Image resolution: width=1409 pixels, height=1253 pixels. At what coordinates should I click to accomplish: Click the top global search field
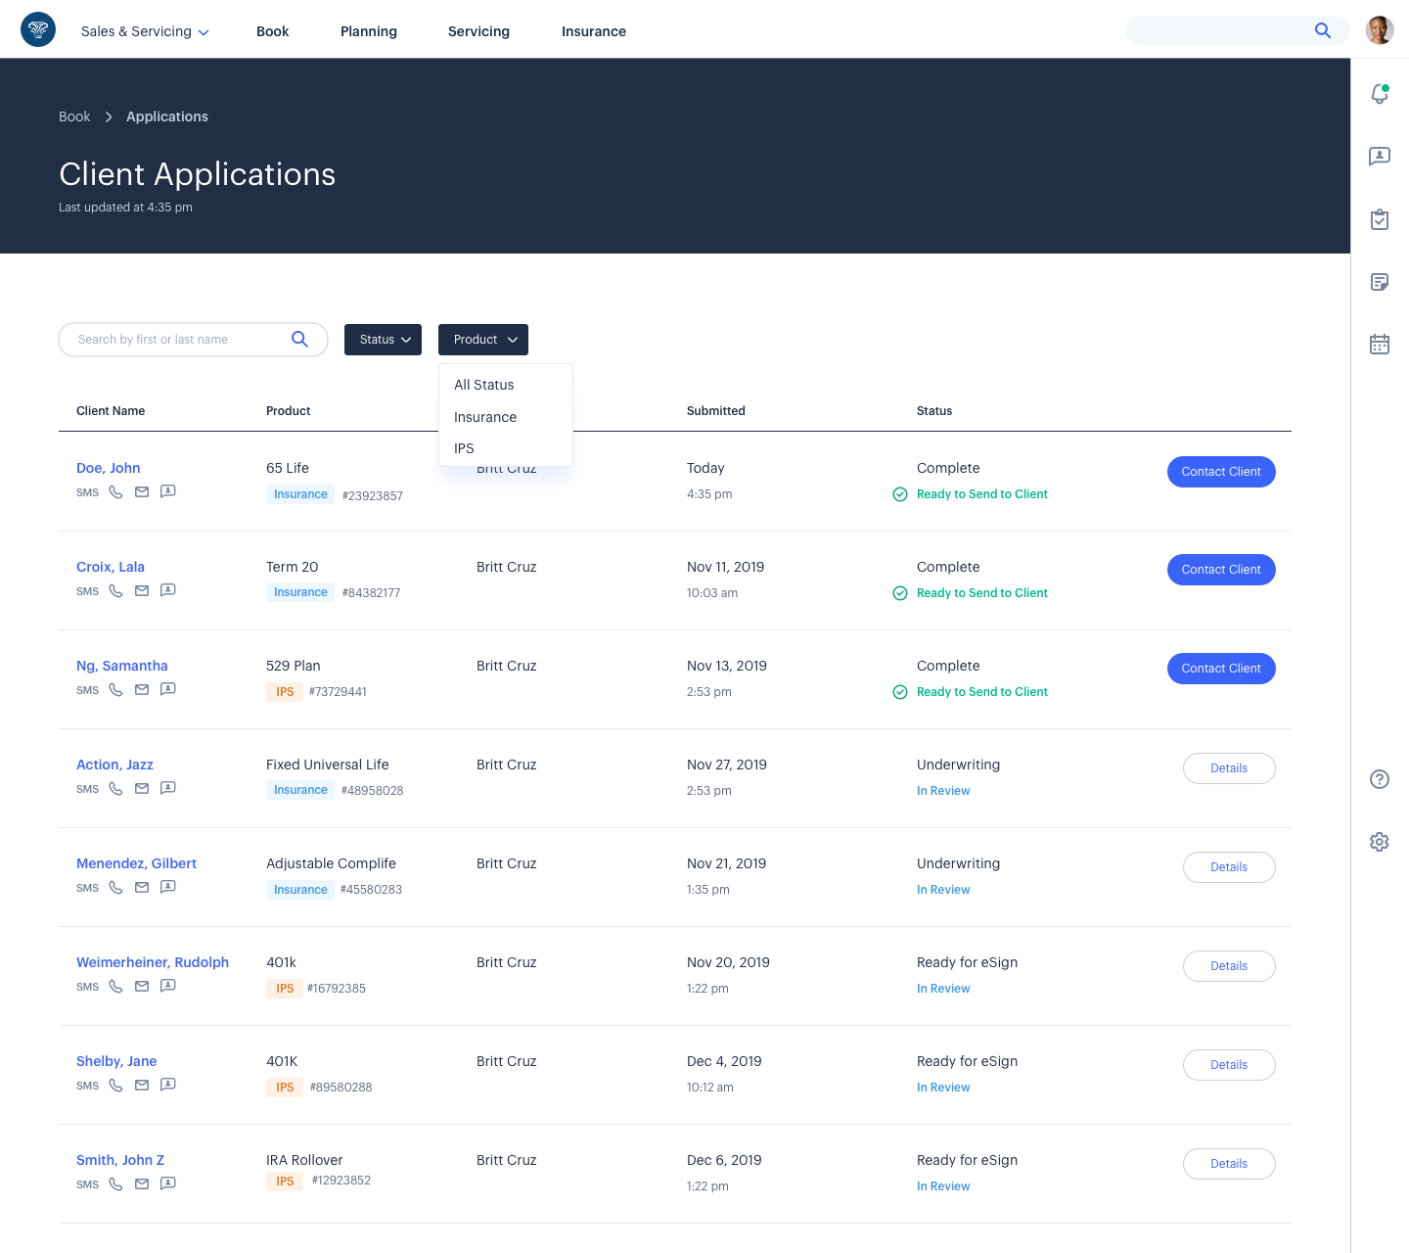pyautogui.click(x=1238, y=30)
